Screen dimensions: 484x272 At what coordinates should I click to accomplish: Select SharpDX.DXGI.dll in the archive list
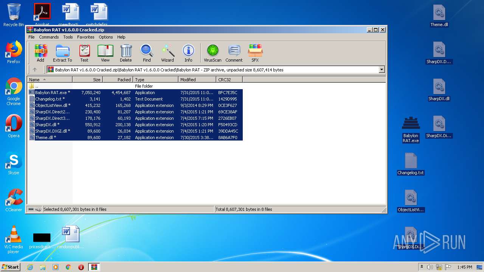point(135,131)
